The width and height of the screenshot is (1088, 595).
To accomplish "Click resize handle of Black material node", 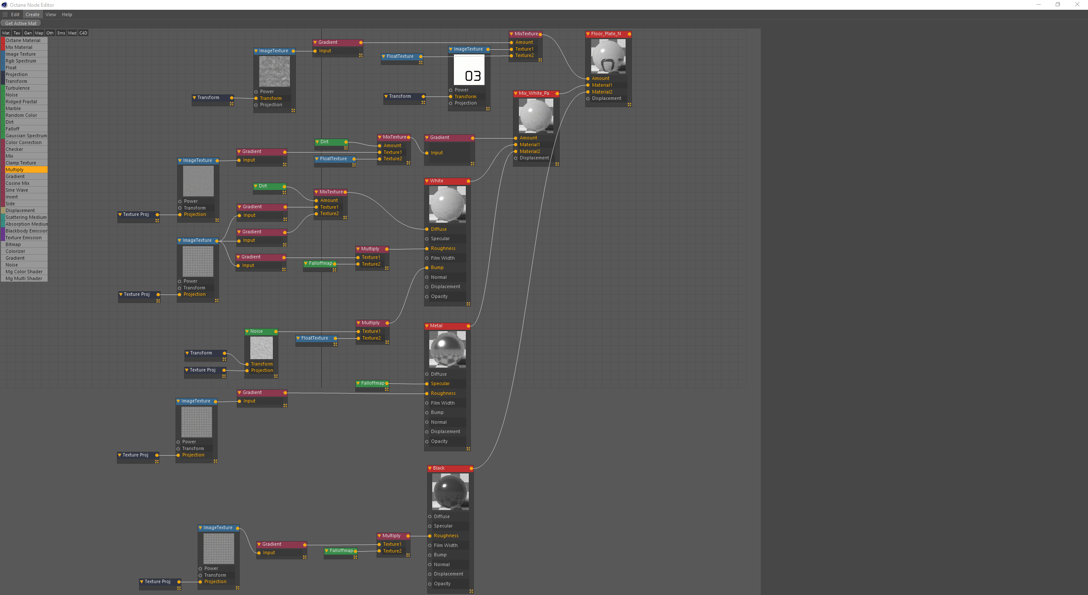I will coord(471,591).
